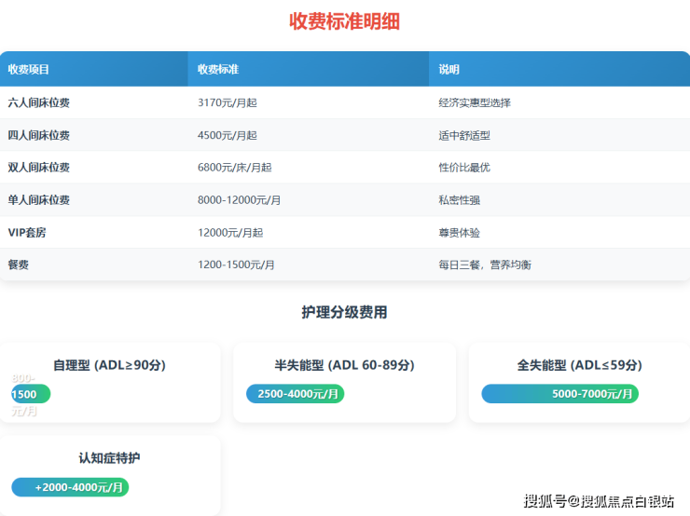Click the 4500元/月起 price cell
Screen dimensions: 690x516
[x=228, y=135]
